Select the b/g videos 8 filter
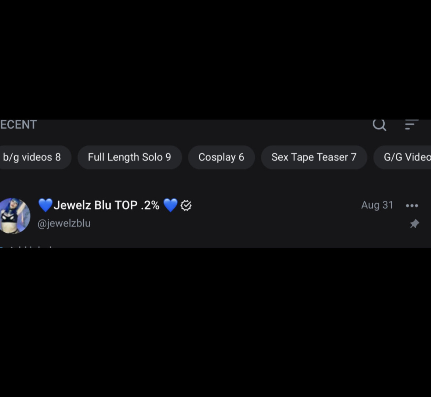 click(32, 157)
